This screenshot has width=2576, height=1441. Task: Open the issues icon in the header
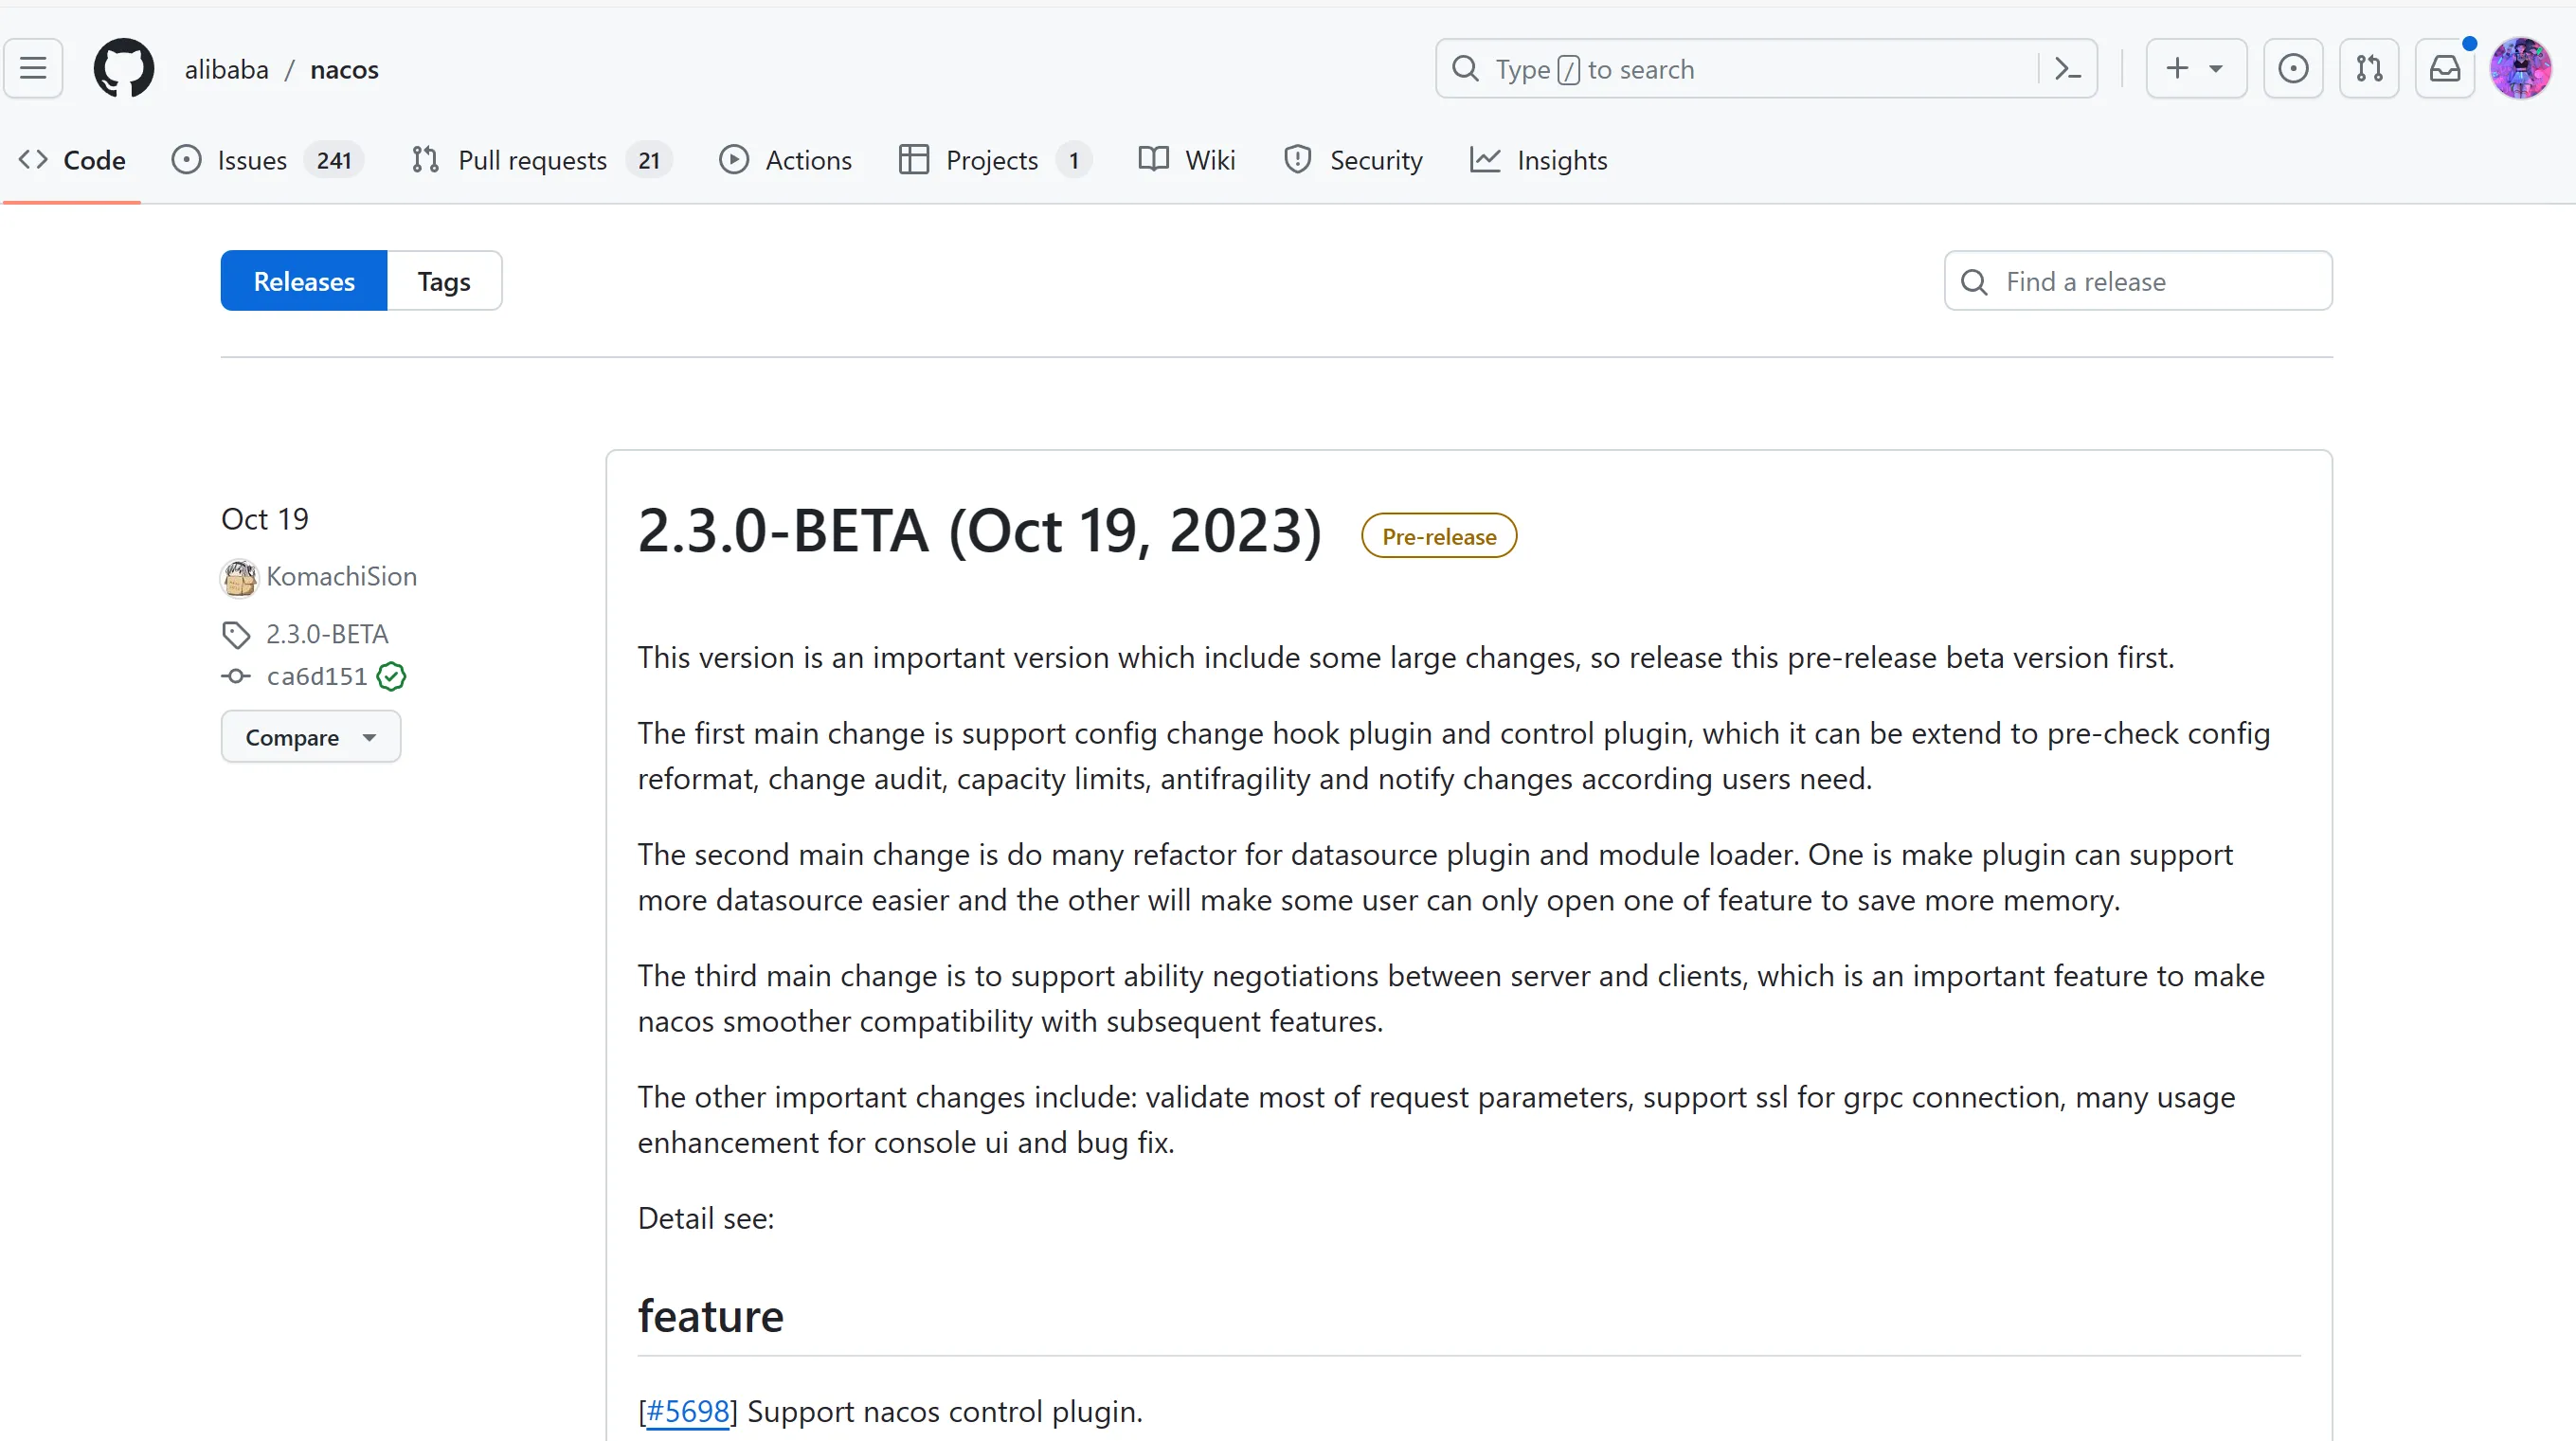2293,68
